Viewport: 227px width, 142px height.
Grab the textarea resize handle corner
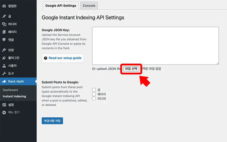point(218,63)
